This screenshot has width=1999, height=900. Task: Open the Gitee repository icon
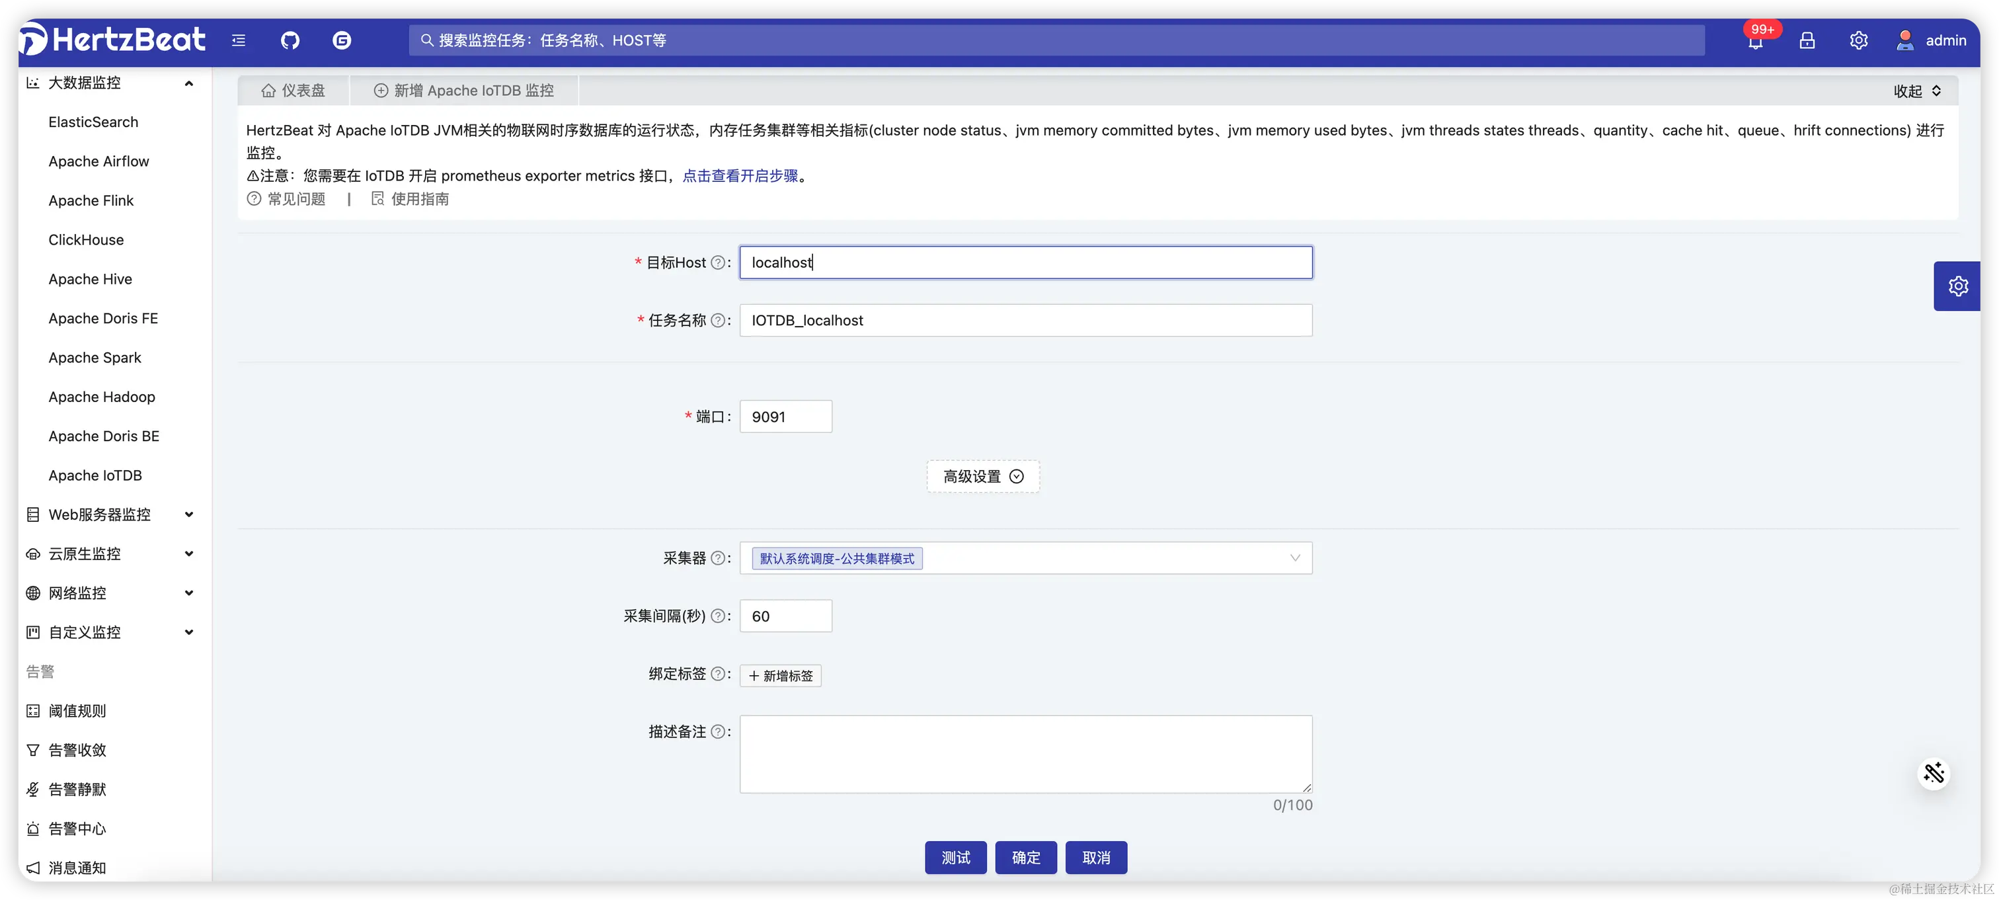(x=342, y=40)
